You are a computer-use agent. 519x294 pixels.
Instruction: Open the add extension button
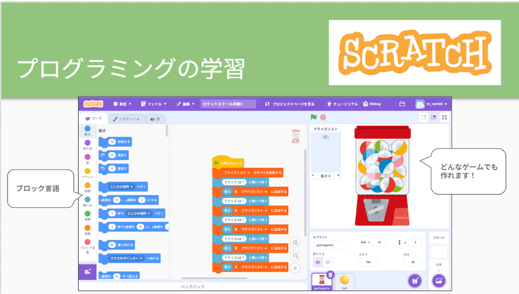[87, 272]
